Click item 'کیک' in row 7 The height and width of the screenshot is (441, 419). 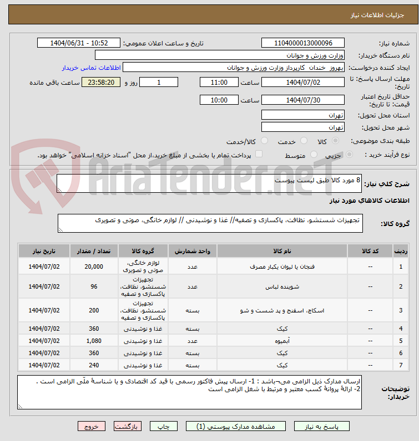coord(282,365)
